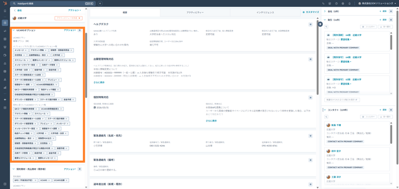The image size is (399, 189).
Task: Click 追加 in the コンタクト panel
Action: coord(383,110)
